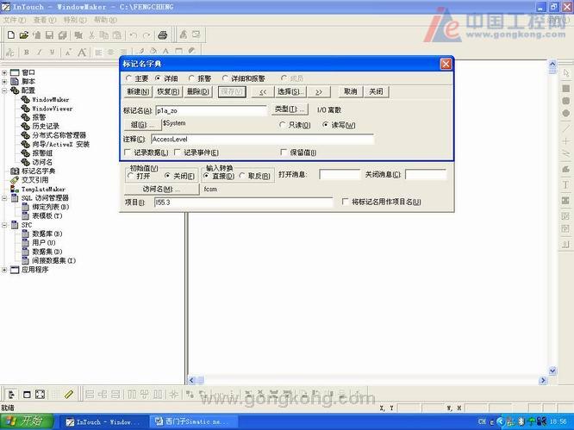574x430 pixels.
Task: Select the ellipse tool in right toolbox
Action: [566, 113]
